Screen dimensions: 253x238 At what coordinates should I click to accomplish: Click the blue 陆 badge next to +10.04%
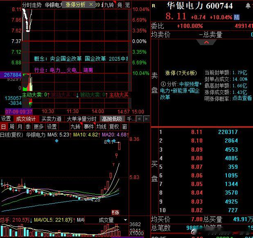point(237,17)
